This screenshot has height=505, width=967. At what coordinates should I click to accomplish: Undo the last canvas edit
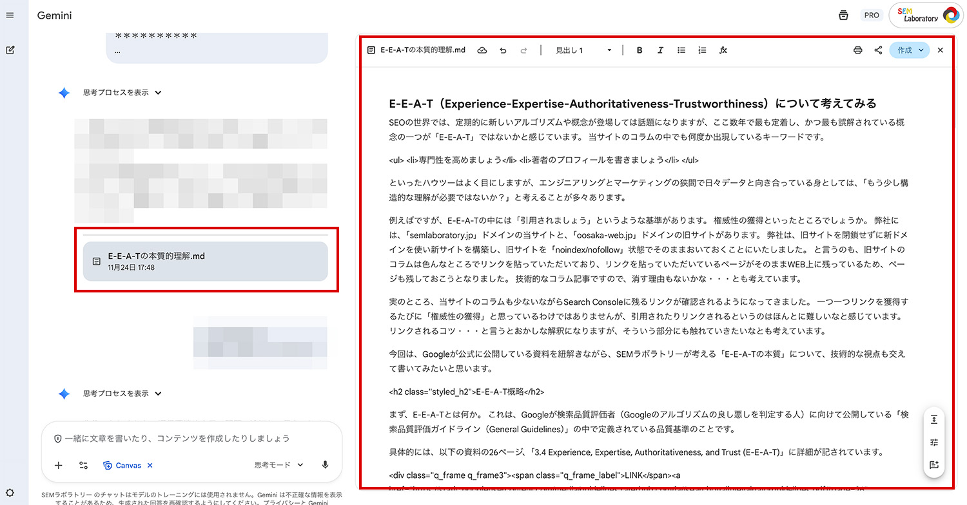(503, 50)
